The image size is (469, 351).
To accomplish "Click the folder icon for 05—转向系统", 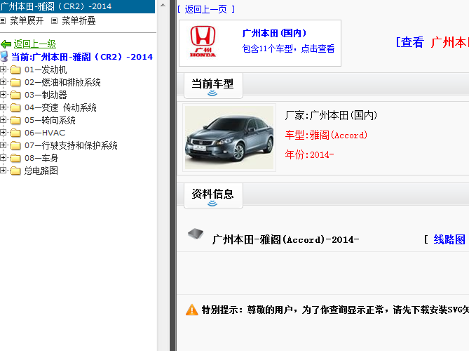I will pyautogui.click(x=15, y=120).
